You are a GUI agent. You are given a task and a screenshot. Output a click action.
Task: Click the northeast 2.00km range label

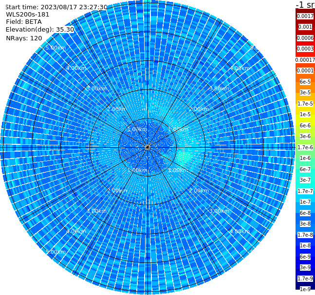199,109
